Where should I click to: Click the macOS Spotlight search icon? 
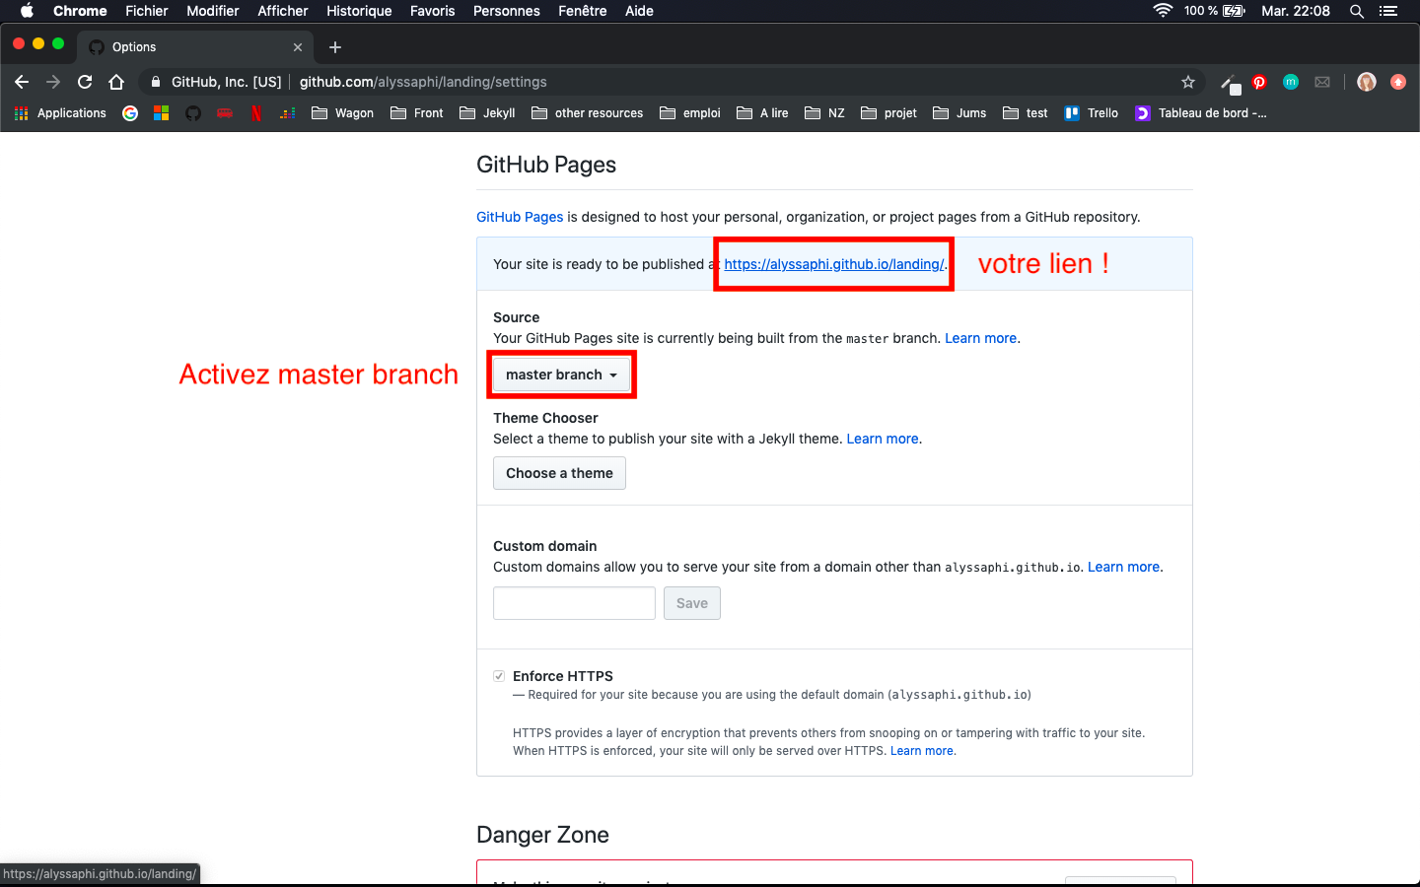click(x=1357, y=11)
